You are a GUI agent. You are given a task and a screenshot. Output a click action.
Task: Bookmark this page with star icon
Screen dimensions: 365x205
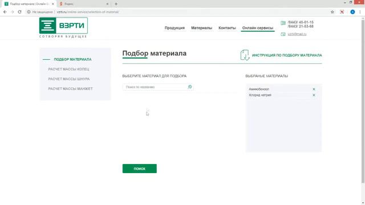pos(332,12)
